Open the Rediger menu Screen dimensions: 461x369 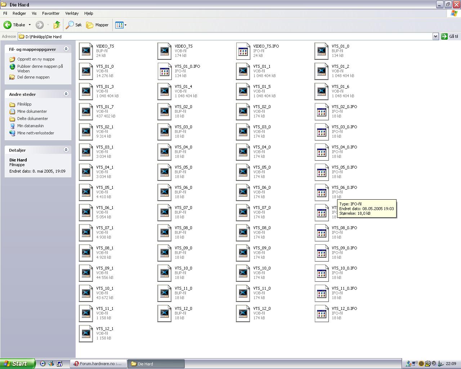[x=19, y=13]
